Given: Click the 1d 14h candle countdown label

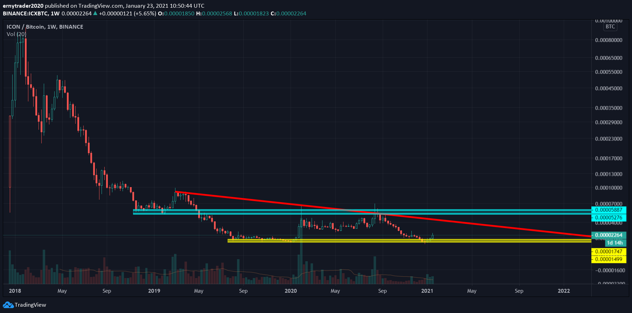Looking at the screenshot, I should [x=614, y=243].
